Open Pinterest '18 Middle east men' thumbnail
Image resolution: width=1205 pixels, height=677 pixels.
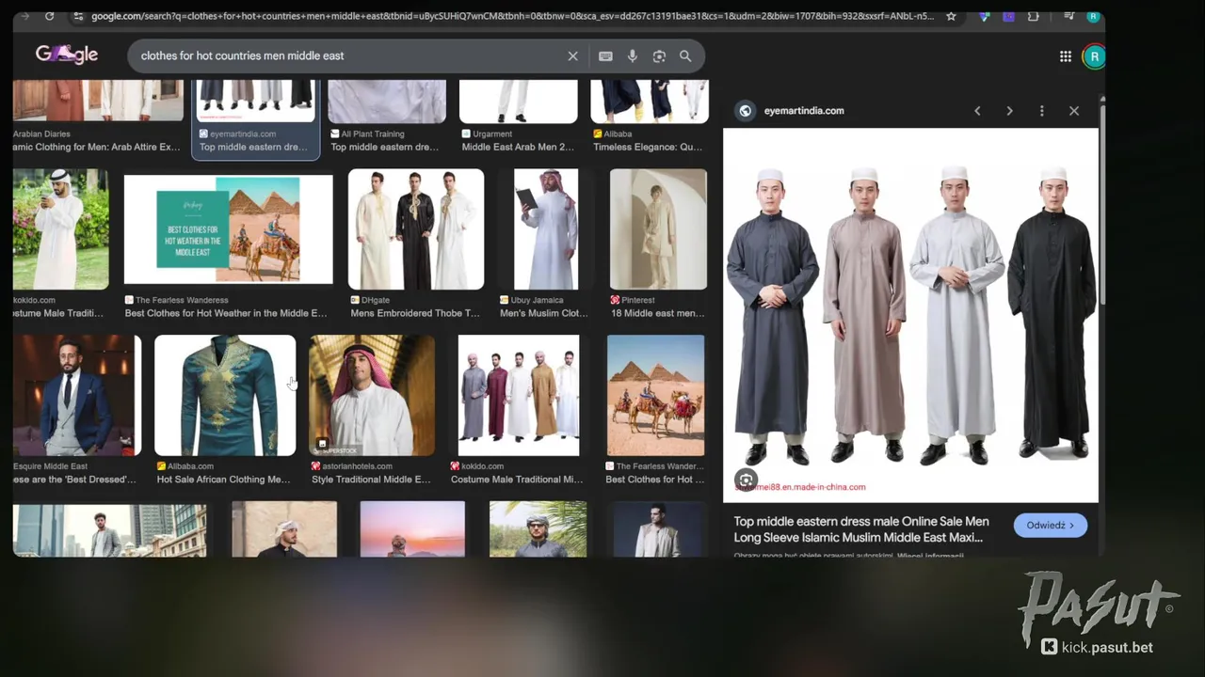pos(658,228)
